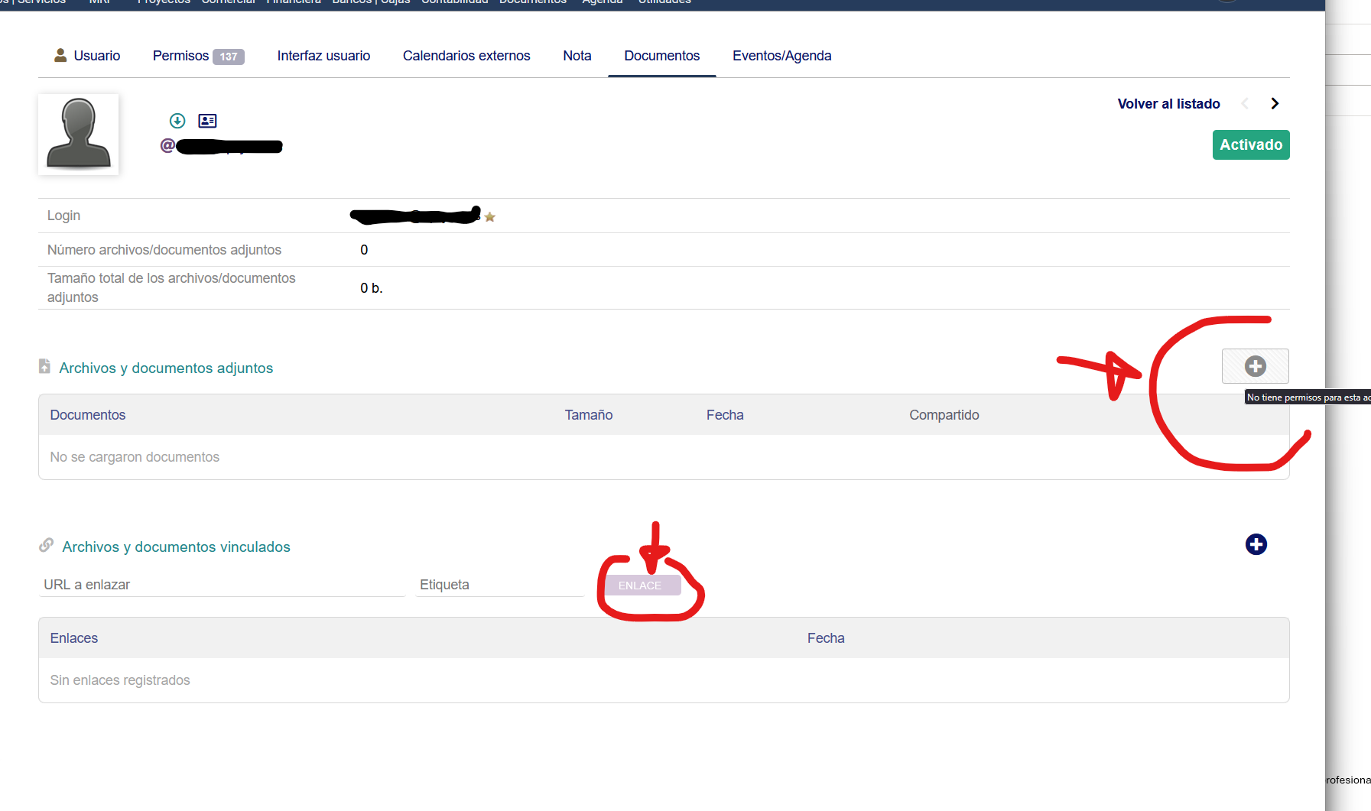Open the Interfaz usuario tab

323,56
